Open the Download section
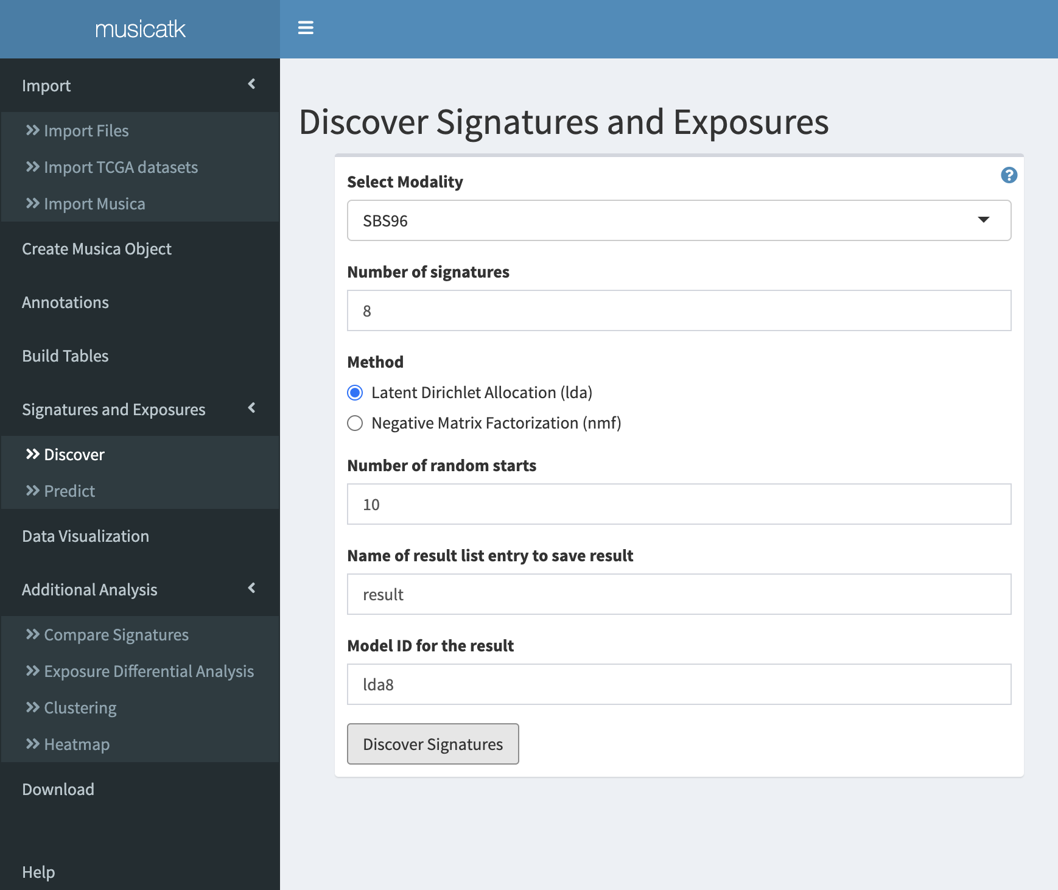This screenshot has height=890, width=1058. [58, 789]
